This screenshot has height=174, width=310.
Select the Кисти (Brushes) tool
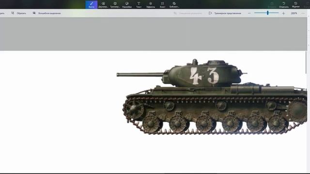click(92, 4)
